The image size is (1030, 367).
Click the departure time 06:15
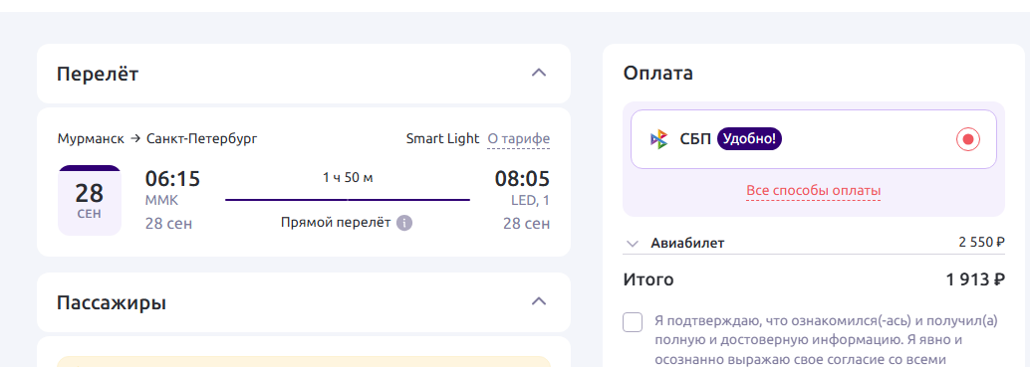tap(172, 179)
